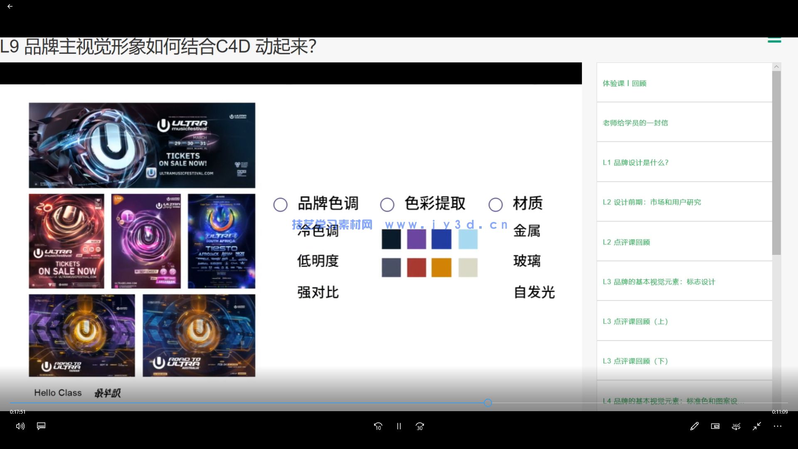This screenshot has width=798, height=449.
Task: Select the 品牌色调 radio circle
Action: point(281,205)
